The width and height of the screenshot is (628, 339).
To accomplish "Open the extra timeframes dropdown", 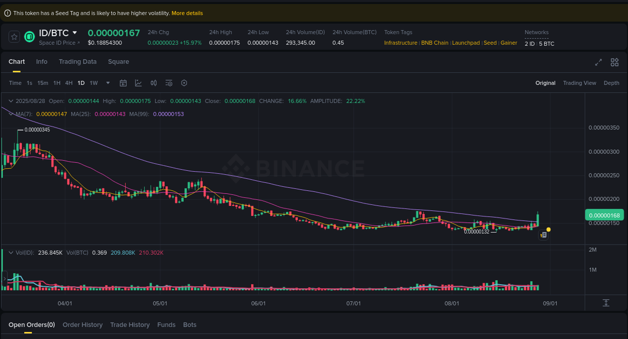I will [108, 83].
